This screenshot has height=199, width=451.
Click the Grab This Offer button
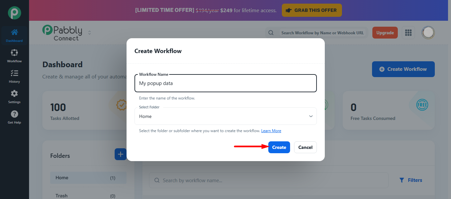point(312,10)
